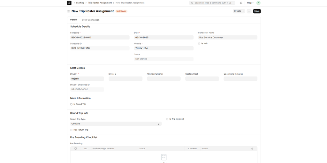The width and height of the screenshot is (327, 163).
Task: Click the Driver 2 input field
Action: (125, 79)
